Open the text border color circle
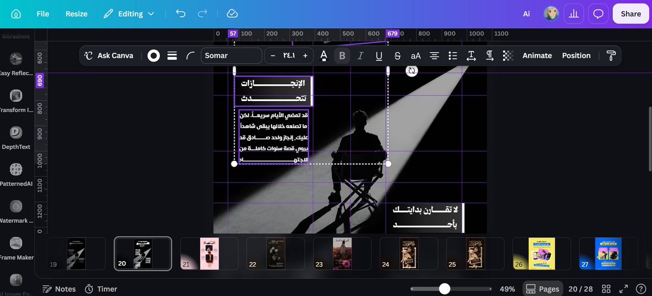 pyautogui.click(x=154, y=55)
